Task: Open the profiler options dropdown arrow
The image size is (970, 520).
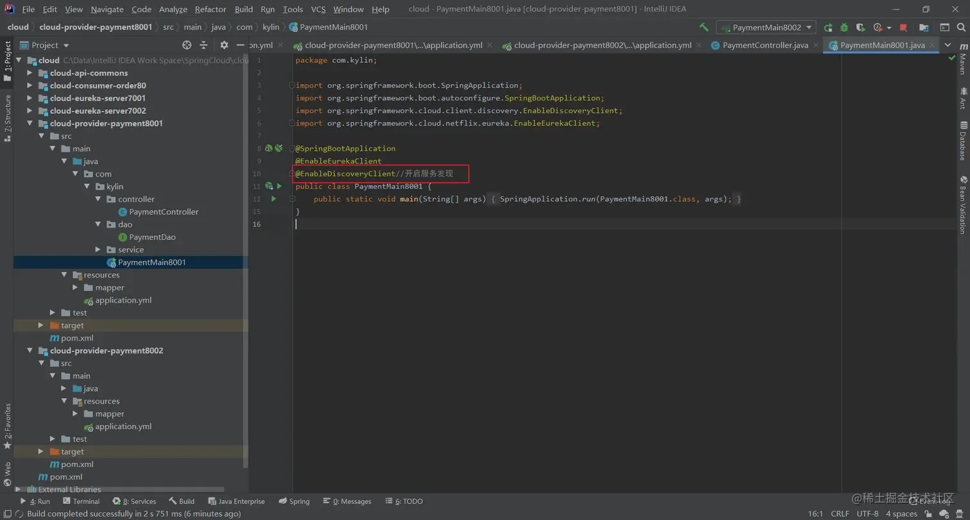Action: (x=889, y=28)
